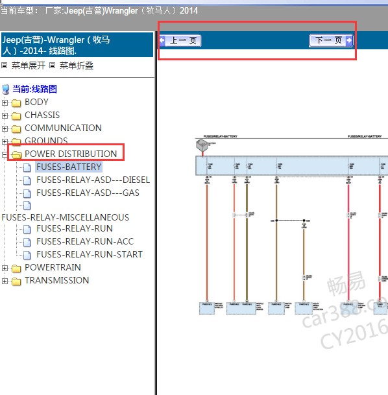Click the 当前车型 vehicle info text
The image size is (388, 395).
(99, 11)
